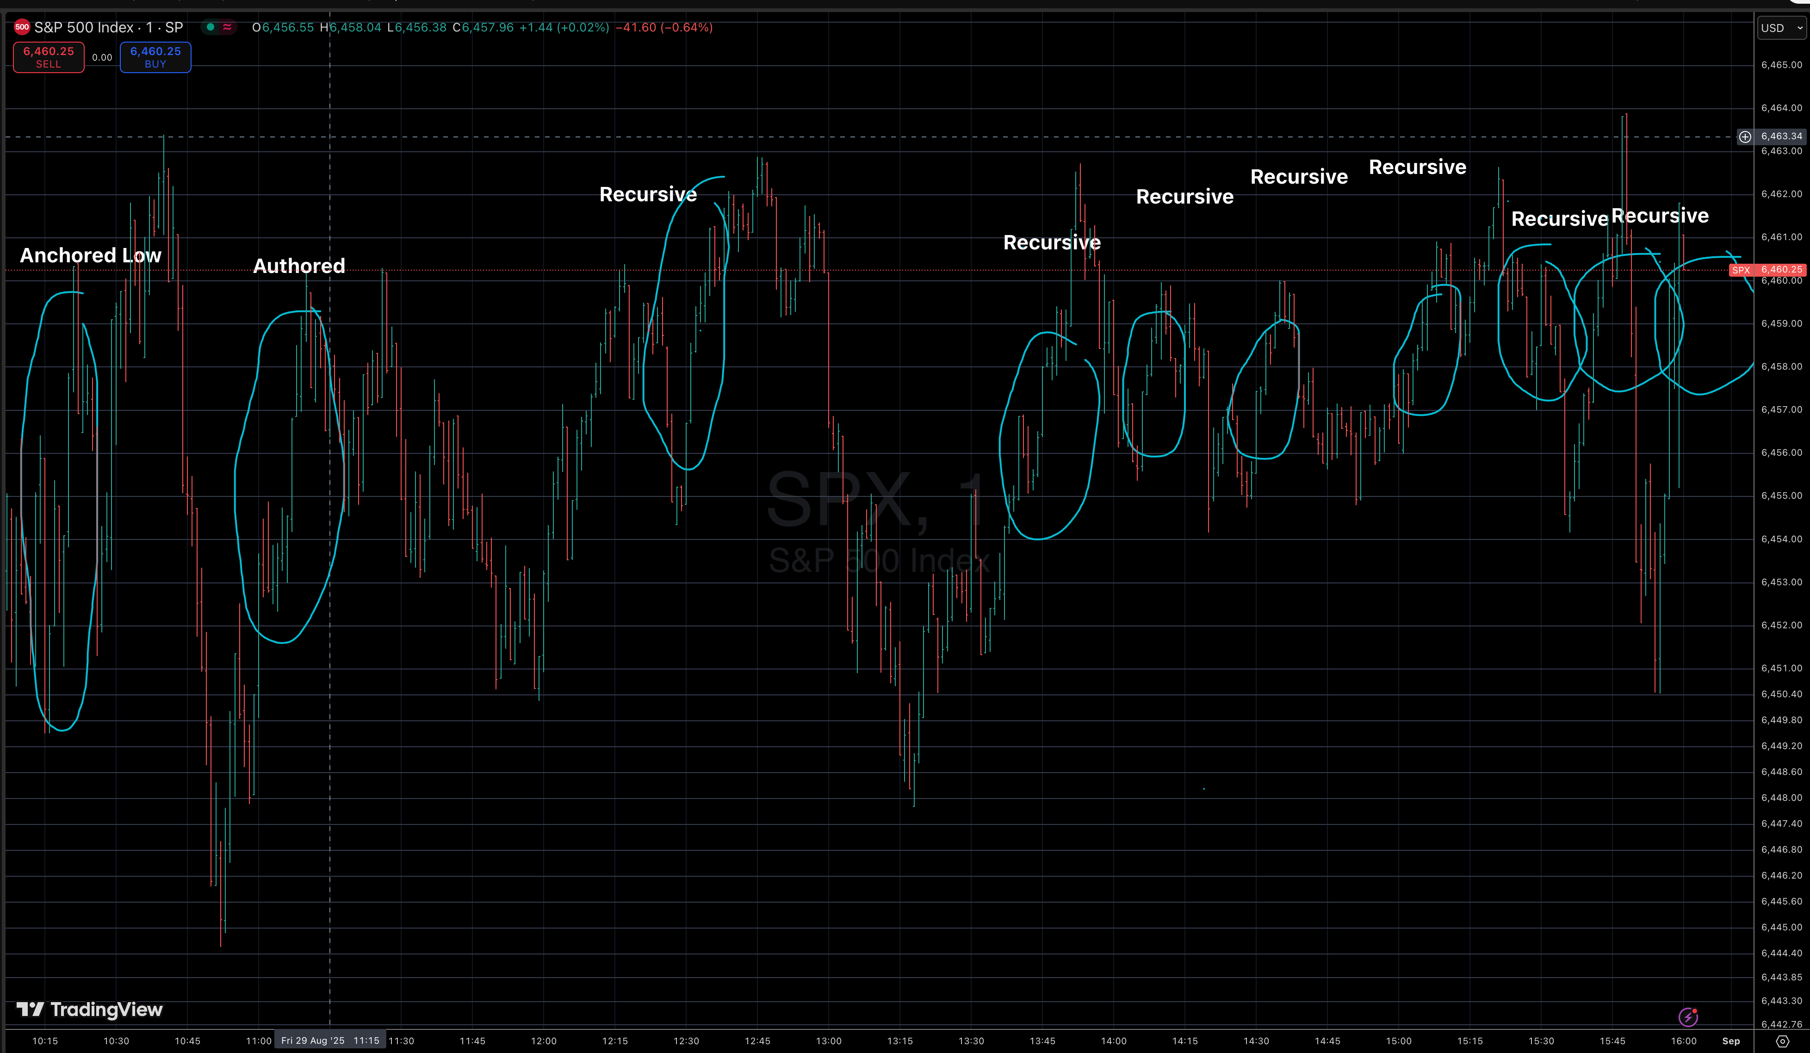Select the 'Authored' text annotation
Screen dimensions: 1810x1053
[299, 266]
